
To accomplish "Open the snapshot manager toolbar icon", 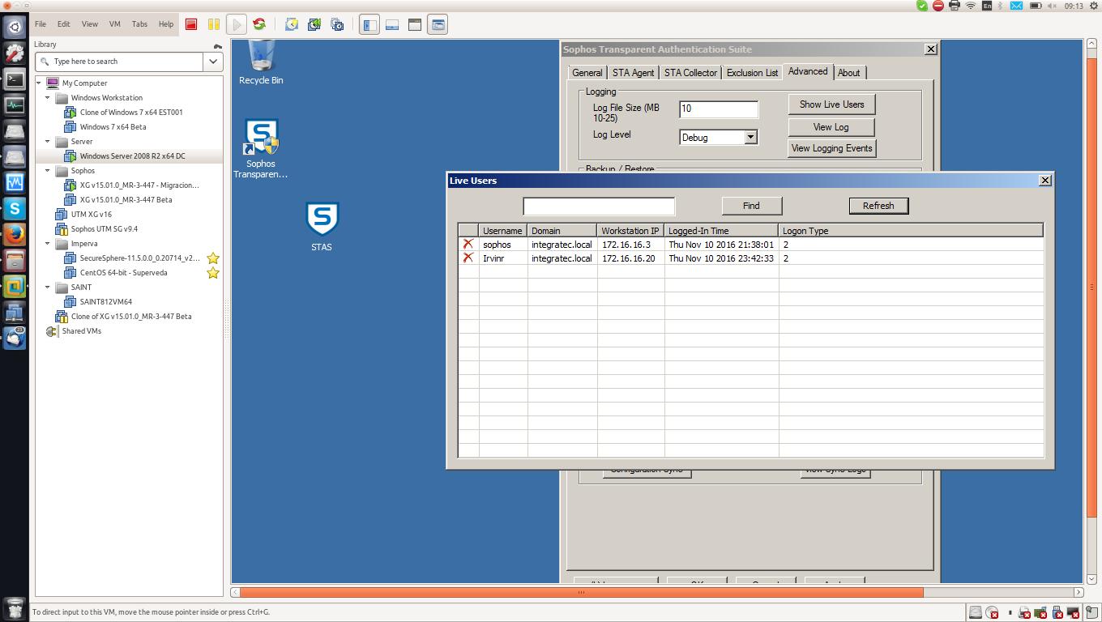I will click(x=337, y=24).
